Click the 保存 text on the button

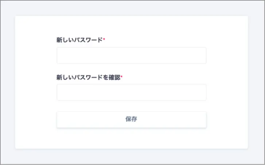[x=131, y=119]
